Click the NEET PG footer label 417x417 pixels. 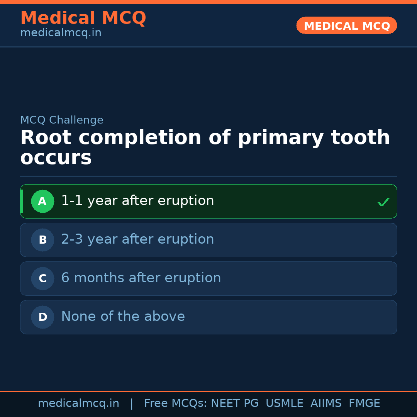(234, 403)
